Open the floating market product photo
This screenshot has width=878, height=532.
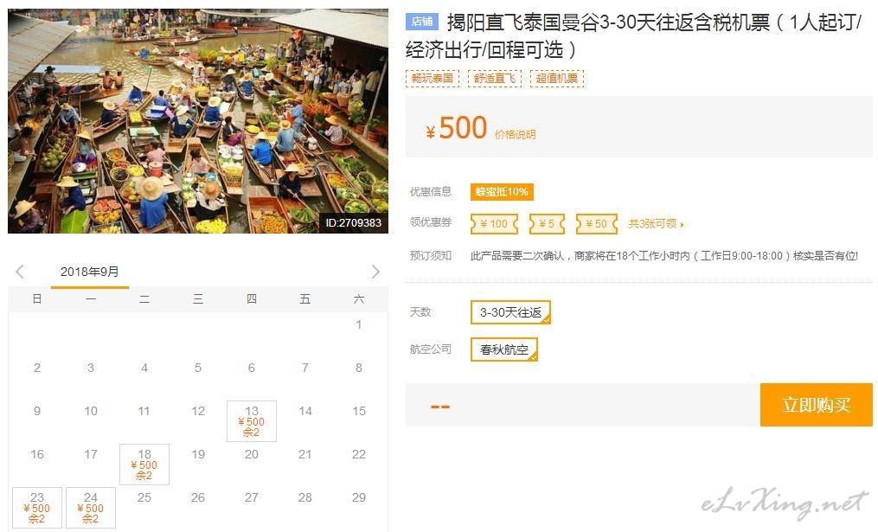[198, 121]
